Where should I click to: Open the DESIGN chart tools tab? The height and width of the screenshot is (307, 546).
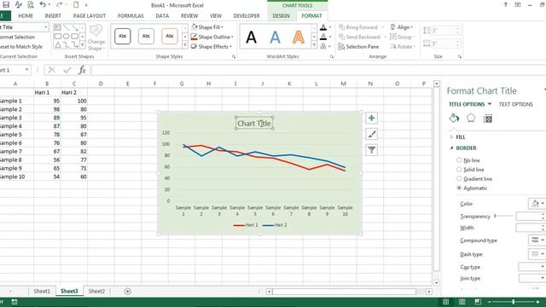click(x=281, y=16)
